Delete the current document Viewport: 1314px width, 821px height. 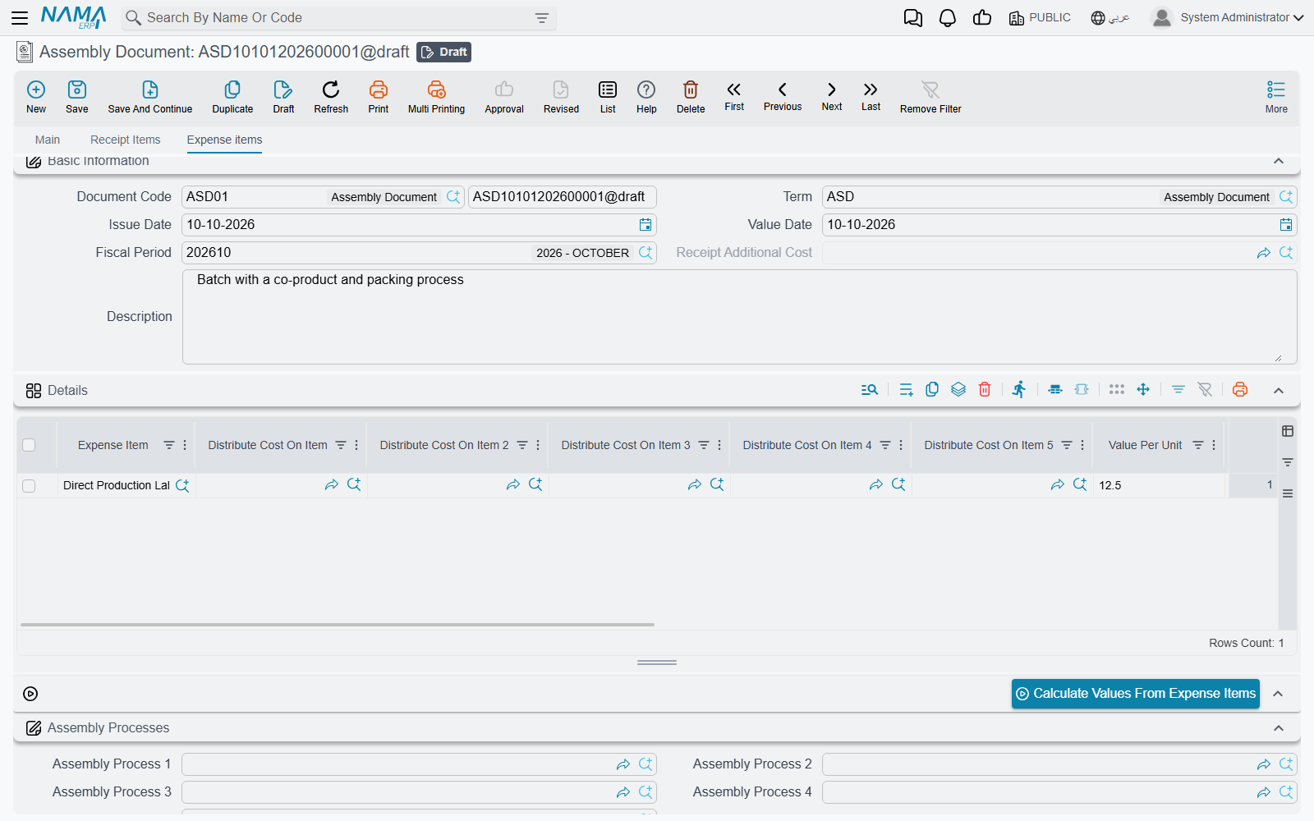pos(691,97)
